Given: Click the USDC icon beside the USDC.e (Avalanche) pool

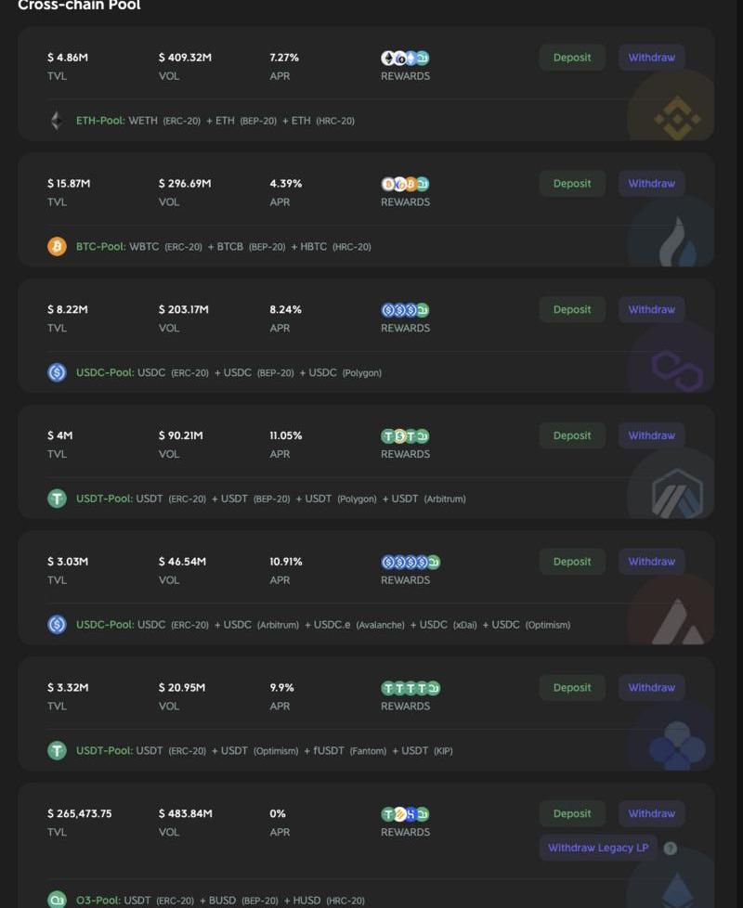Looking at the screenshot, I should pos(57,625).
